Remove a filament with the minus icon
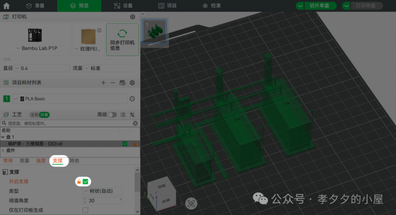The height and width of the screenshot is (215, 396). [113, 83]
